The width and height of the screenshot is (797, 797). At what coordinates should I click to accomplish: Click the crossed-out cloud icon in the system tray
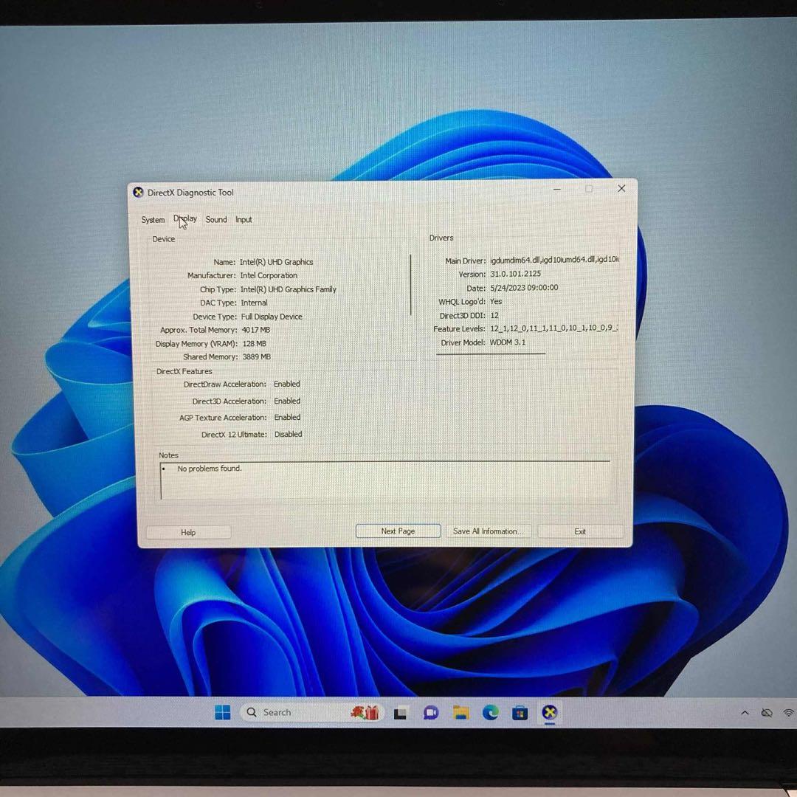point(767,713)
